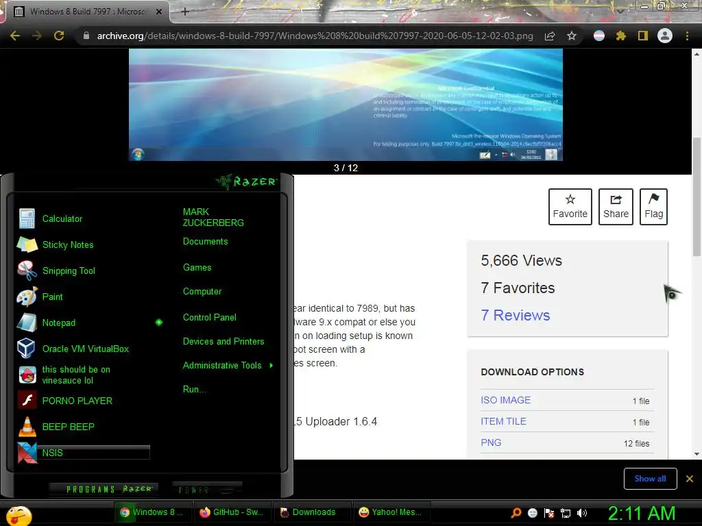The height and width of the screenshot is (526, 702).
Task: Open Notepad icon in start menu
Action: (27, 323)
